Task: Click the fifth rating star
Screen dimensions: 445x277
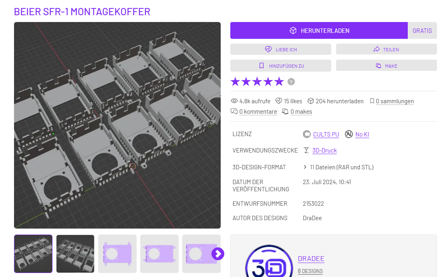Action: 279,82
